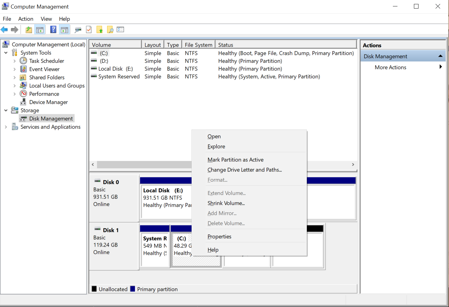The width and height of the screenshot is (449, 307).
Task: Expand the Services and Applications arrow
Action: pos(6,127)
